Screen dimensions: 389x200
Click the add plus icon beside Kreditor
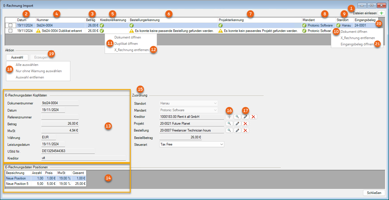(229, 117)
